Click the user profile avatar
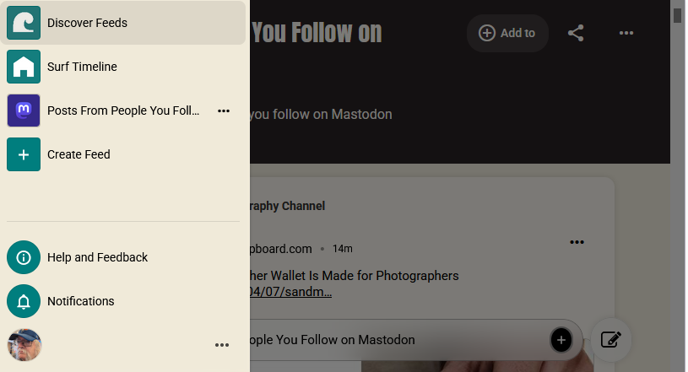 click(24, 345)
